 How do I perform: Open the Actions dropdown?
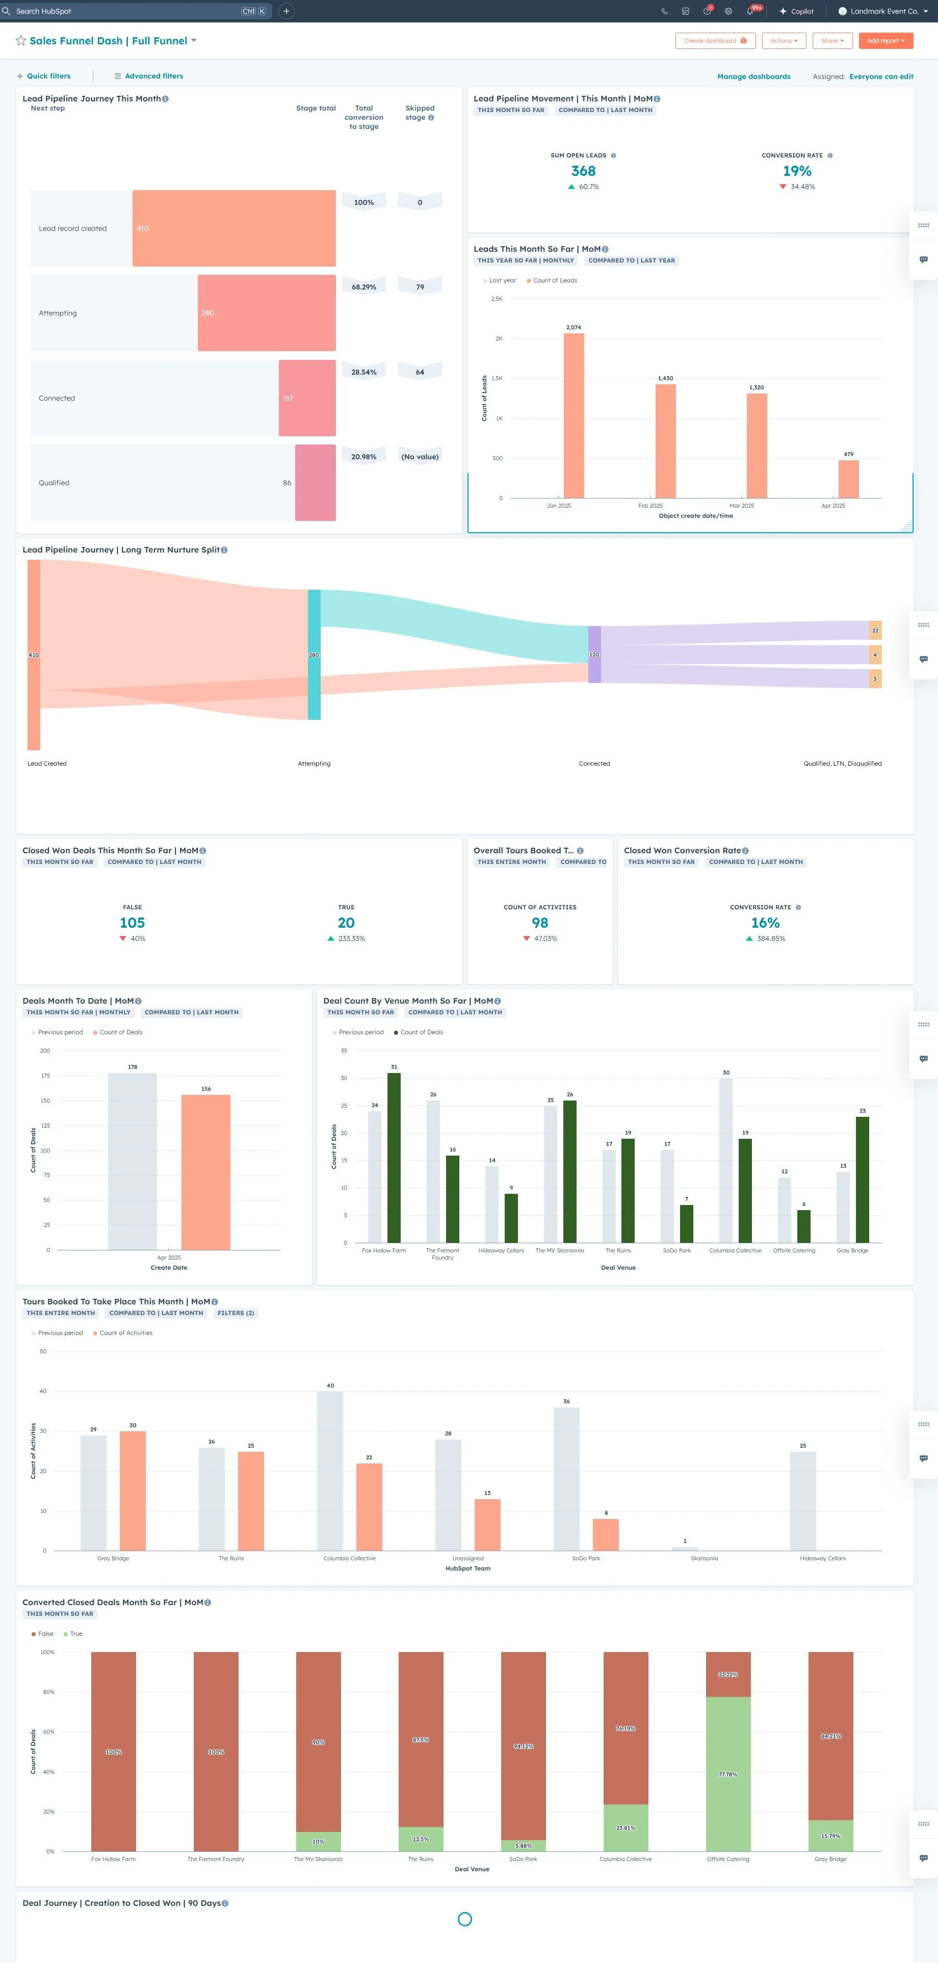tap(784, 40)
